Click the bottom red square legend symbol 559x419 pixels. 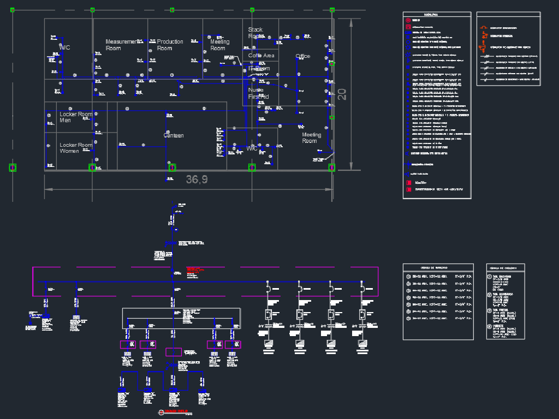pos(408,189)
